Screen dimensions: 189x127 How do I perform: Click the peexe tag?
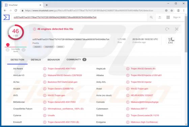tap(60, 47)
